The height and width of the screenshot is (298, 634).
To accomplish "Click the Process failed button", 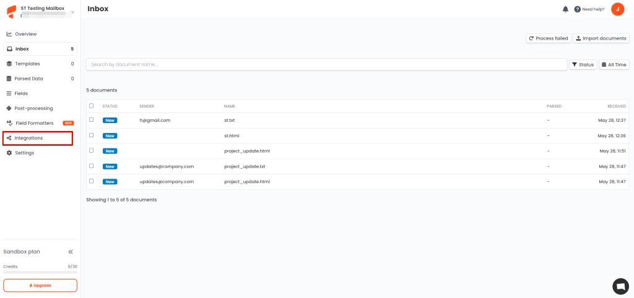I will point(548,38).
